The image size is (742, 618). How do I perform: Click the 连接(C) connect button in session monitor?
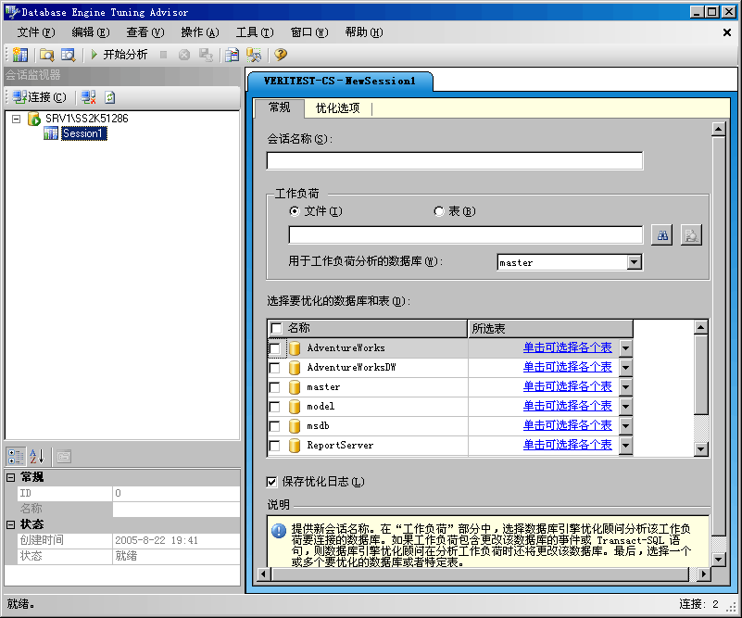39,97
